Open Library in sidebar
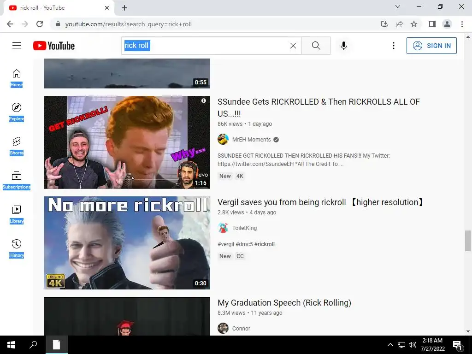472x354 pixels. pyautogui.click(x=17, y=214)
